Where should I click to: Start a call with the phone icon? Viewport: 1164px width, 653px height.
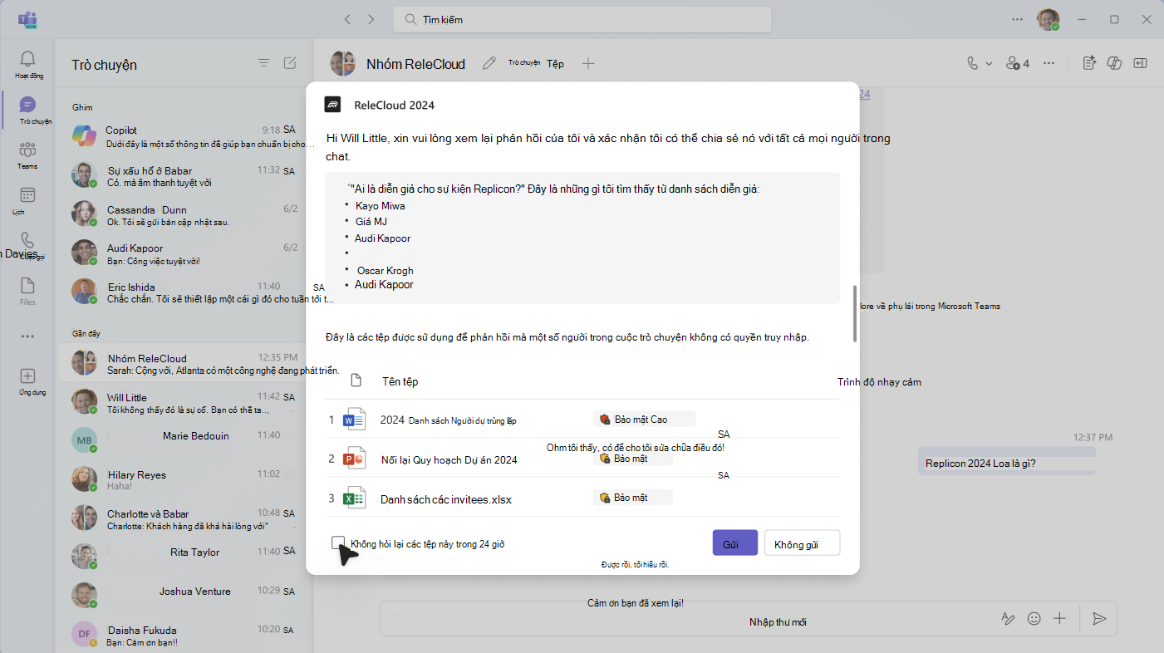pyautogui.click(x=973, y=63)
